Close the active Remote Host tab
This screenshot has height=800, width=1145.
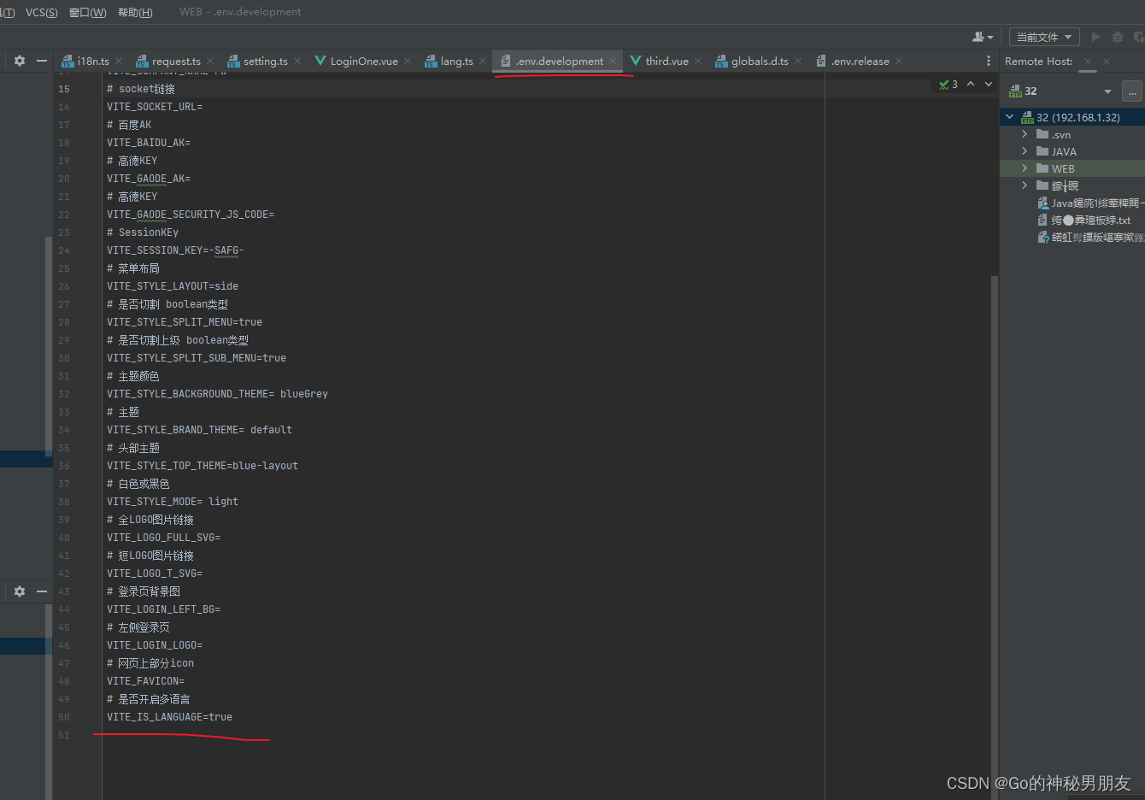pyautogui.click(x=1088, y=62)
